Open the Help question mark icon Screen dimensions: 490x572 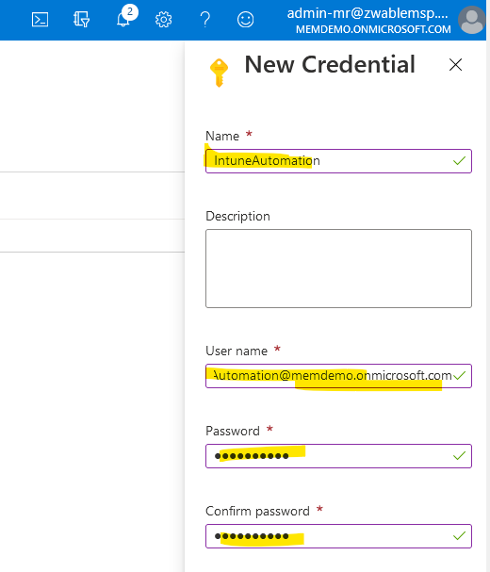(x=205, y=20)
